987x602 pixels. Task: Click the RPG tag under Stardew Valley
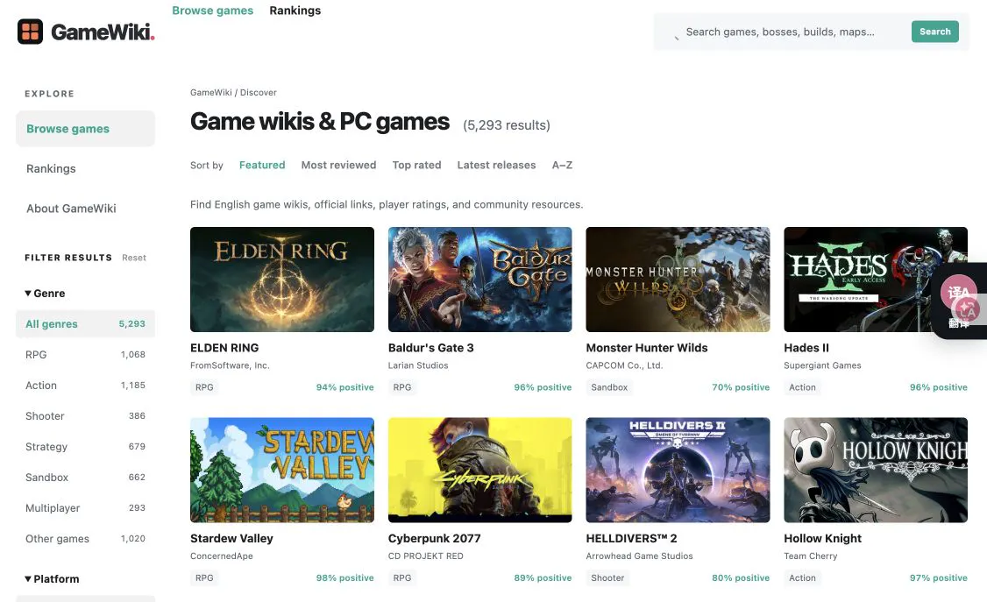tap(204, 578)
